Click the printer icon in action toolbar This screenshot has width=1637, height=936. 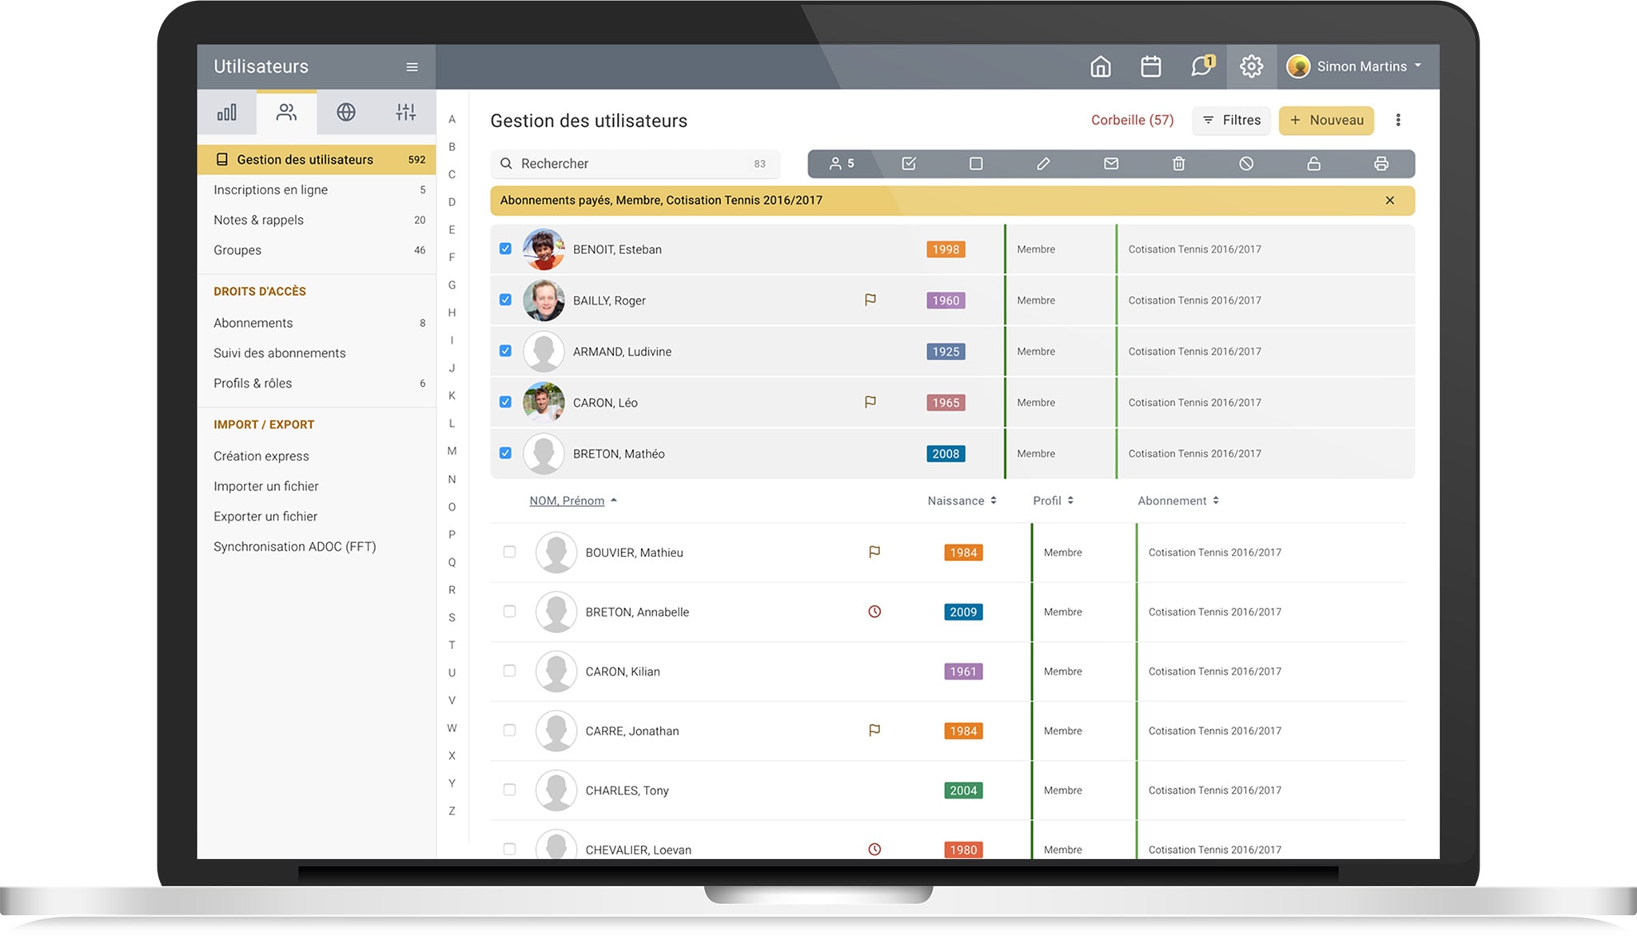point(1380,164)
